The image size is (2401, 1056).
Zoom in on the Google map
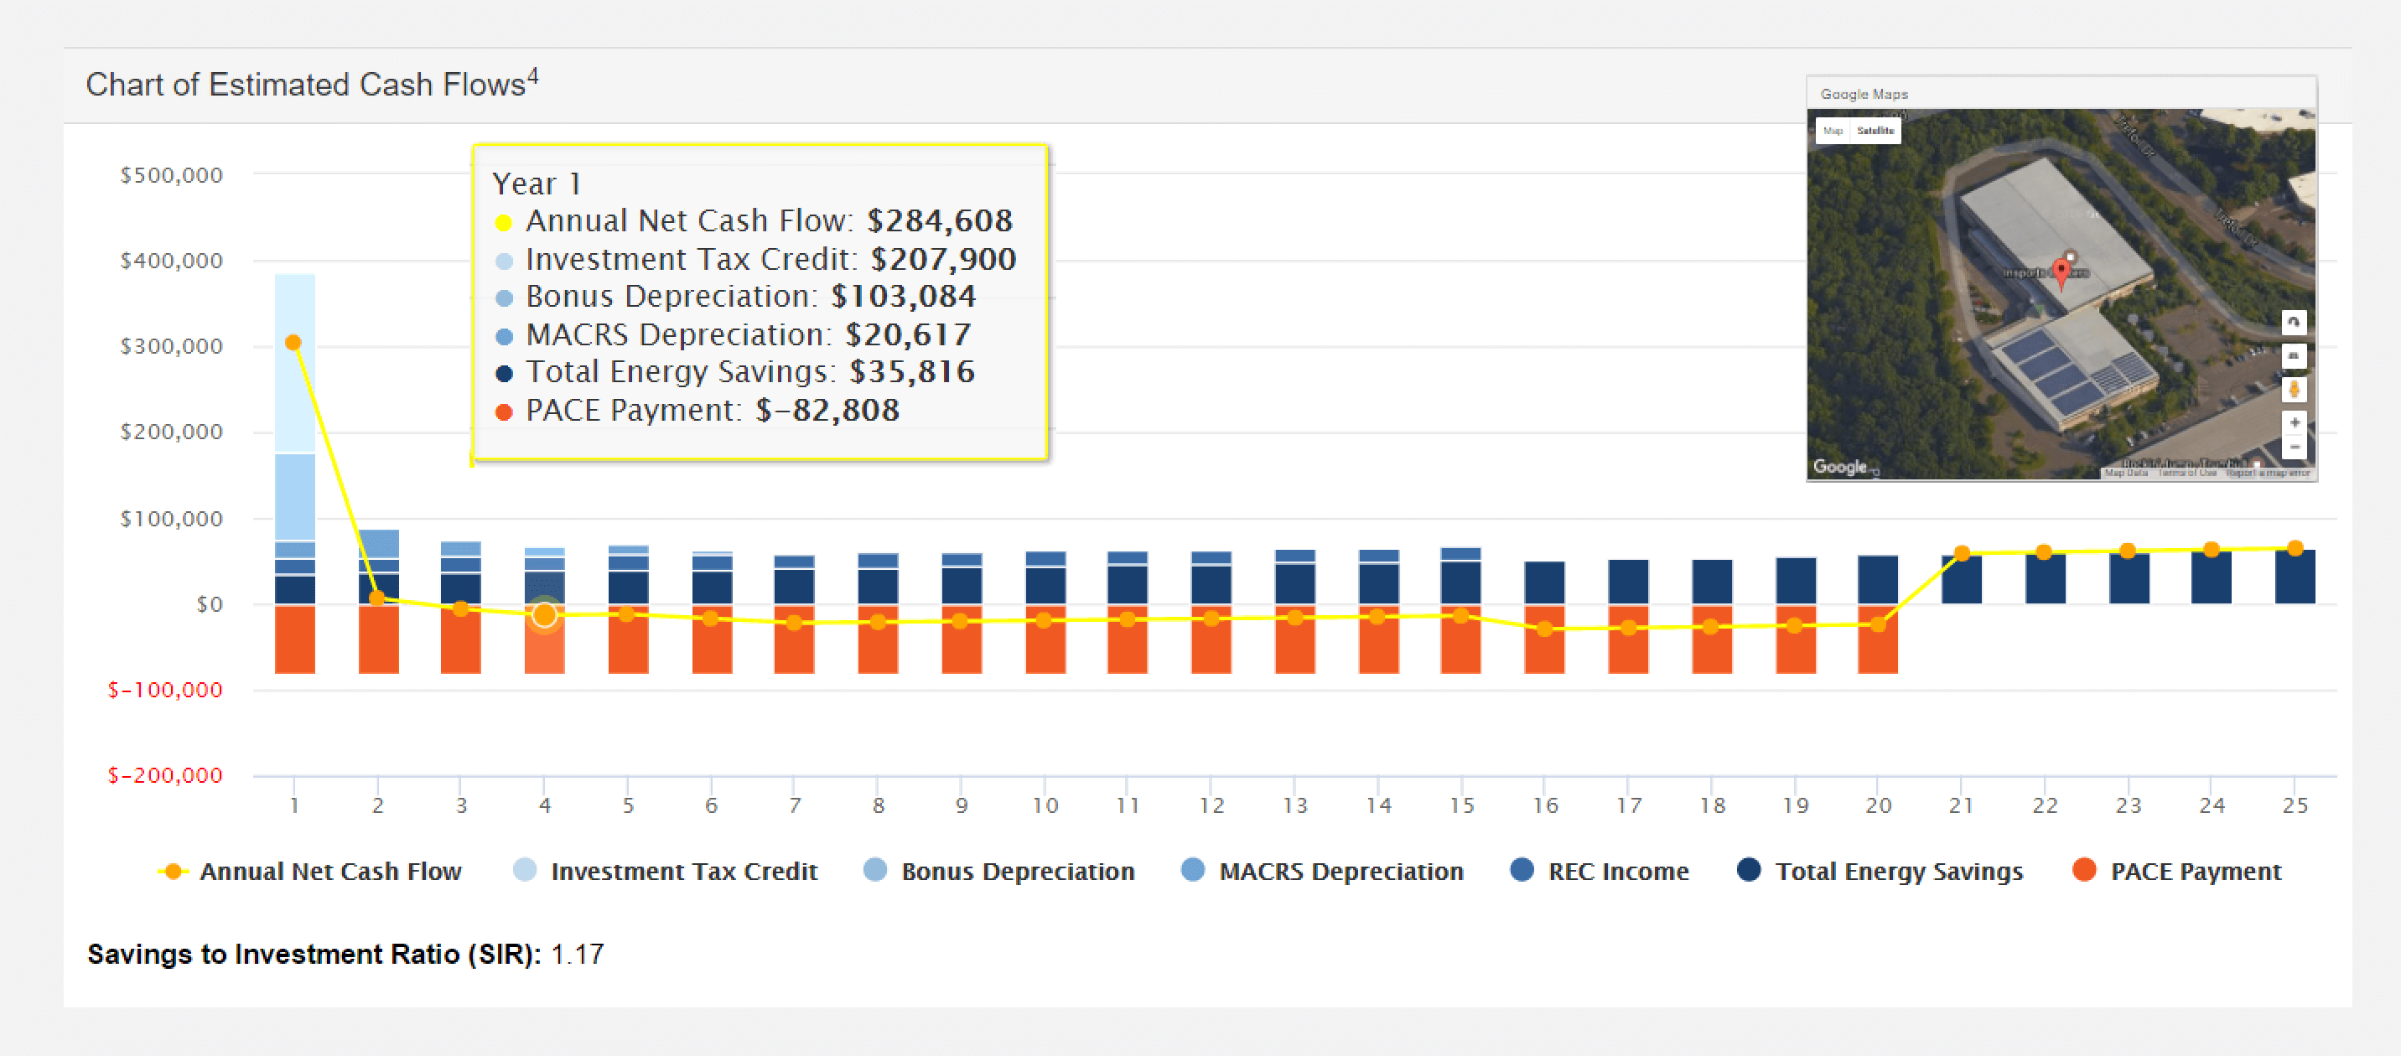(2293, 423)
